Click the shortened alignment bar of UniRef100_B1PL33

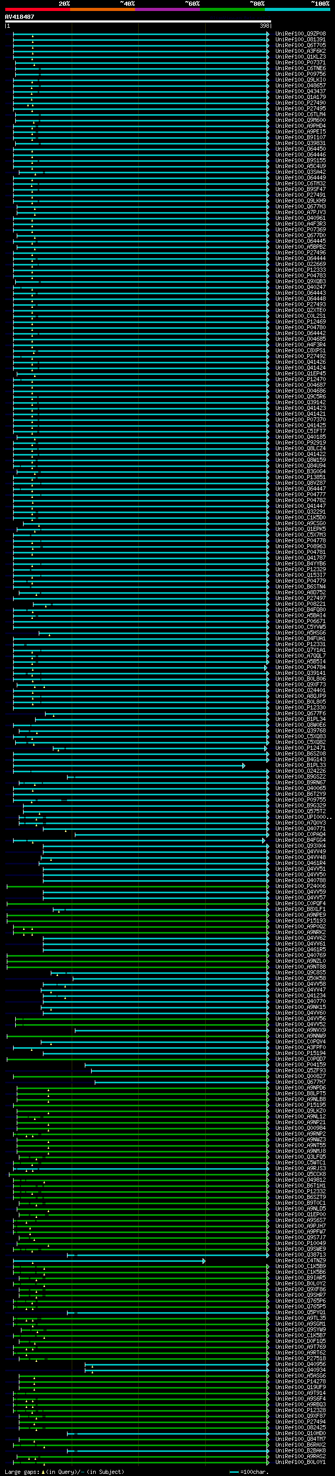[129, 765]
